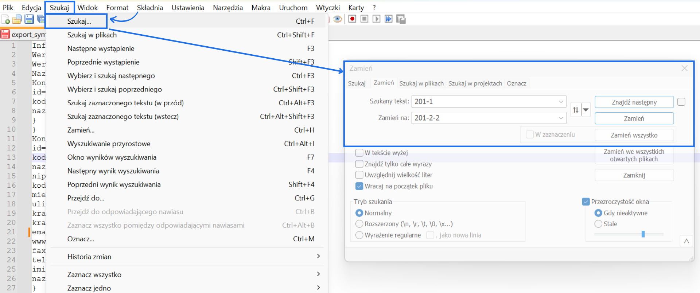Select Wyrażenie regularne radio button
This screenshot has height=293, width=700.
point(359,235)
